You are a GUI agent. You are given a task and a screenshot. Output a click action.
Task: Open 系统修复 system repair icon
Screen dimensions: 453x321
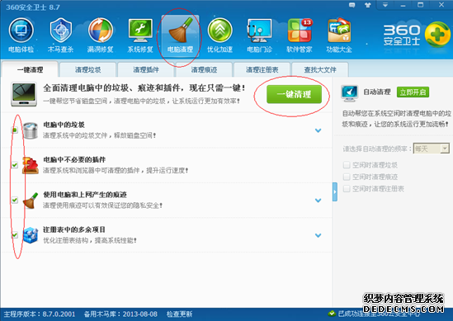tap(140, 35)
